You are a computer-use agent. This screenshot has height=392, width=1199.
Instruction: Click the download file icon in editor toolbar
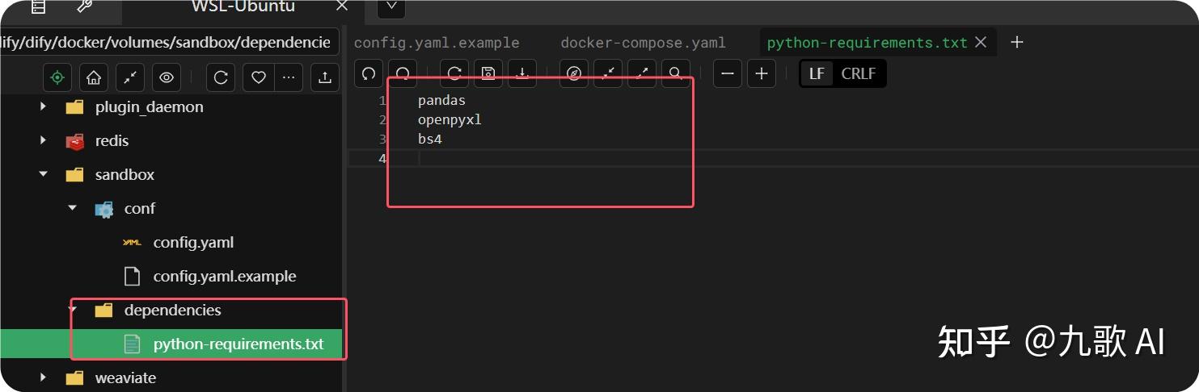click(522, 73)
